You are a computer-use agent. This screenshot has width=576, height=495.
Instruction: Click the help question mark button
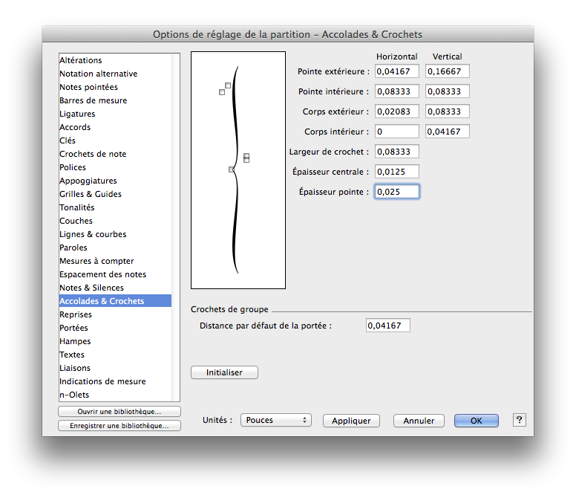(x=520, y=420)
